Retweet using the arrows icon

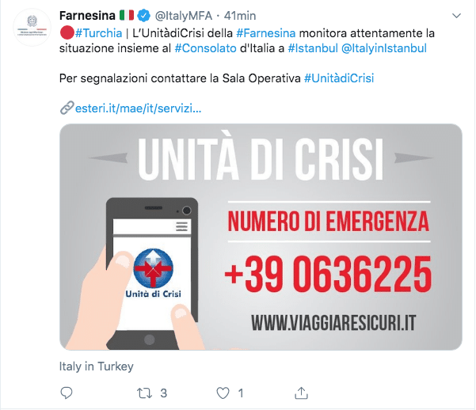pyautogui.click(x=144, y=393)
